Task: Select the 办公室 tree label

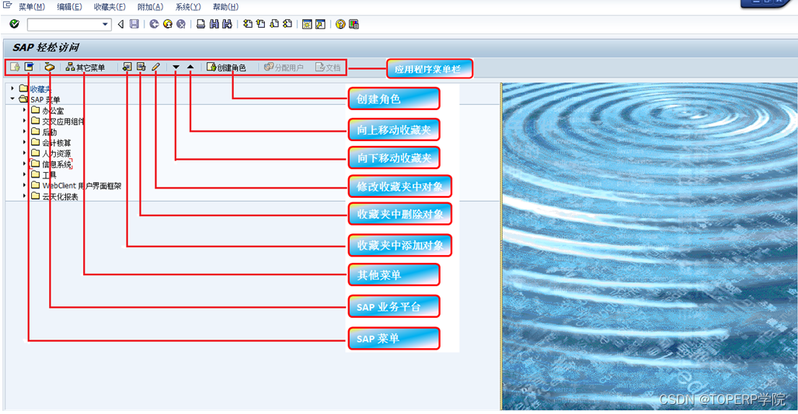Action: pyautogui.click(x=53, y=110)
